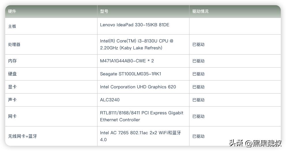Screen dimensions: 286x151
Task: Select the 处理器 row label
Action: coord(14,44)
